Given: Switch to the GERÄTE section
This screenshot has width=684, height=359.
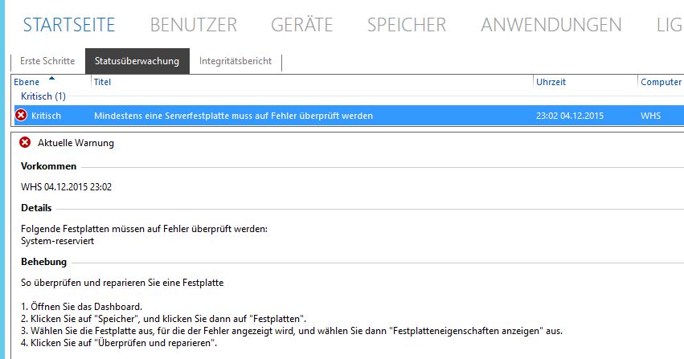Looking at the screenshot, I should pyautogui.click(x=301, y=25).
